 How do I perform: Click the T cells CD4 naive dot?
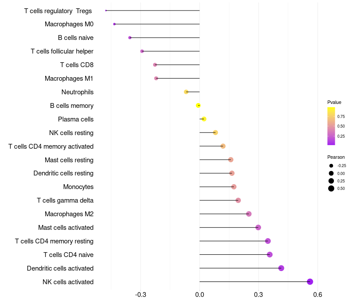pos(270,255)
